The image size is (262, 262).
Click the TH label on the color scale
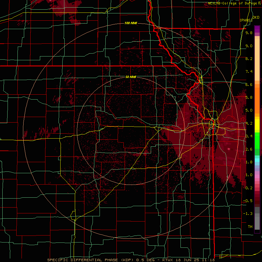[x=250, y=227]
